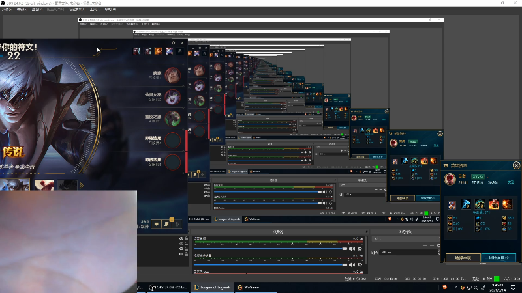Close the second nested champion info panel
Image resolution: width=522 pixels, height=293 pixels.
[440, 133]
